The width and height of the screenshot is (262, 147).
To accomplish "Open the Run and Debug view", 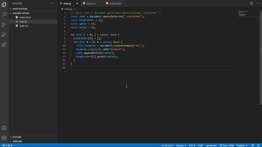I will point(4,34).
